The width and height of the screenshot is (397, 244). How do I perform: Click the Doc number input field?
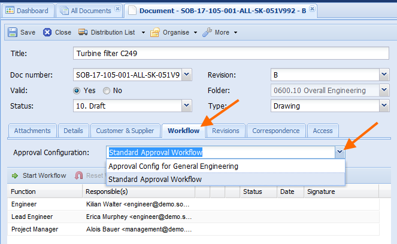pos(128,75)
